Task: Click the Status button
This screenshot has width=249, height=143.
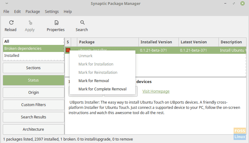Action: click(33, 80)
